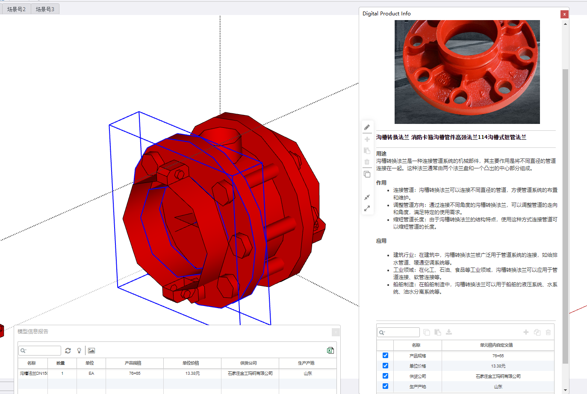
Task: Click the light bulb icon in report toolbar
Action: 79,350
